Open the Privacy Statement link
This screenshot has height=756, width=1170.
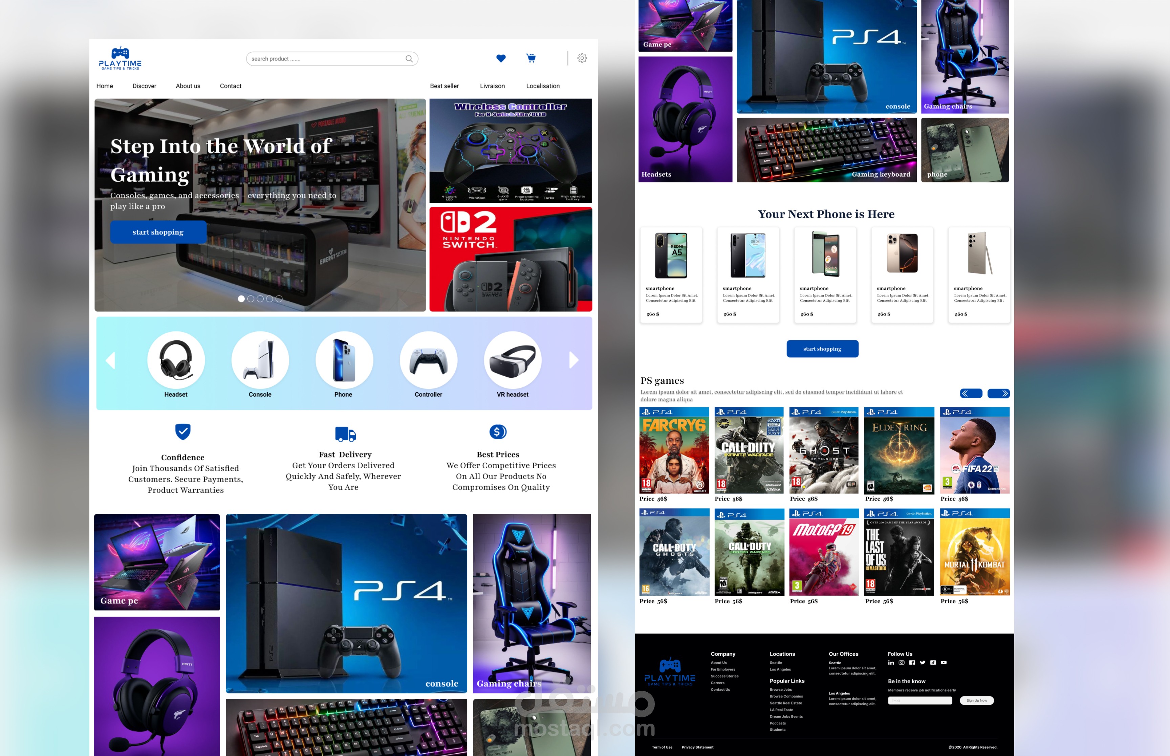tap(698, 747)
